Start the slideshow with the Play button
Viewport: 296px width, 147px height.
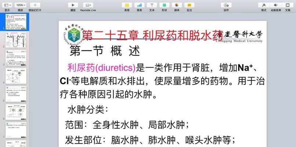[73, 5]
